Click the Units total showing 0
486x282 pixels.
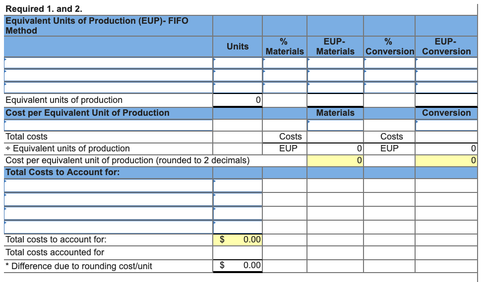[238, 100]
